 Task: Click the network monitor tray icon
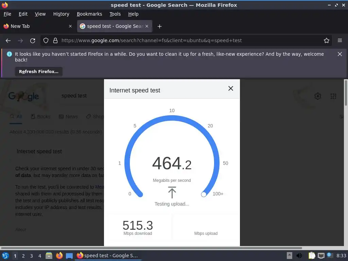click(x=321, y=256)
